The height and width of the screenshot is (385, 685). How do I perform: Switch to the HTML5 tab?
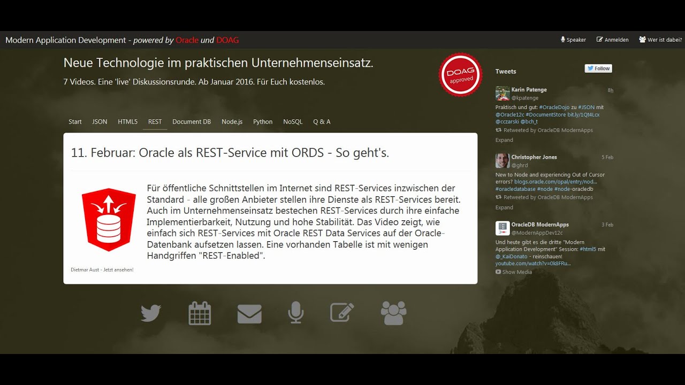coord(128,122)
